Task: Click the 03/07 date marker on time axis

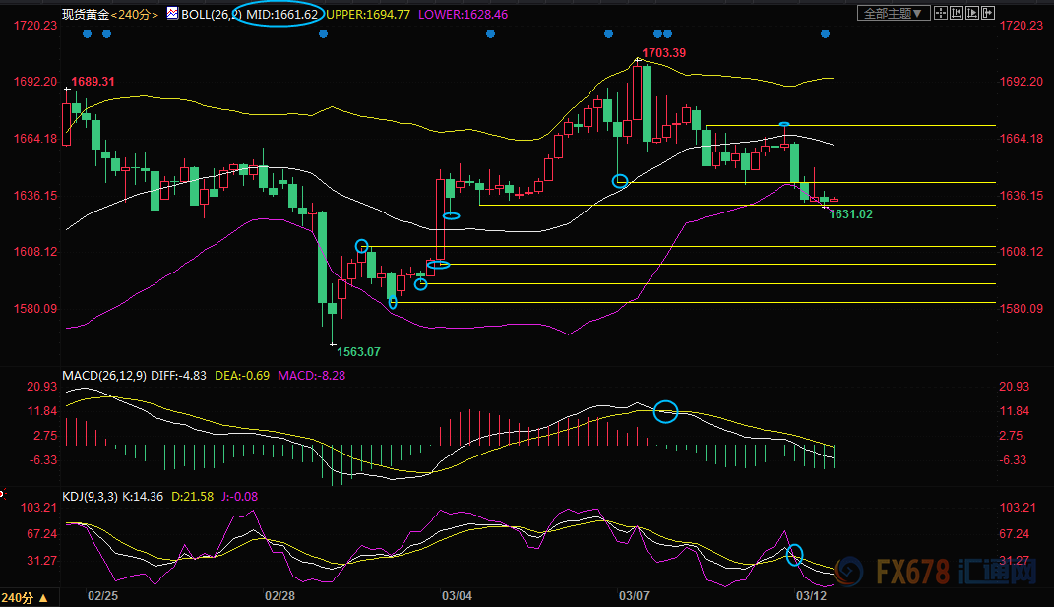Action: pyautogui.click(x=633, y=595)
